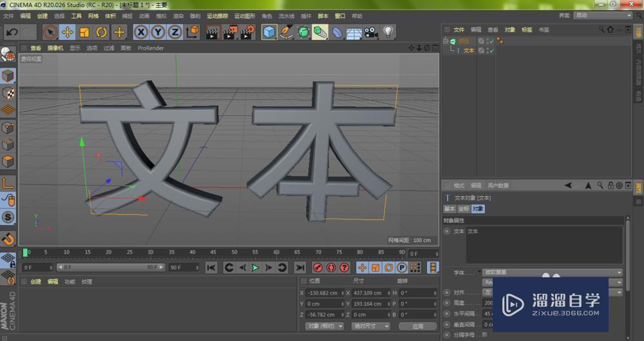Jump to the start of animation
The height and width of the screenshot is (341, 644).
[x=211, y=268]
